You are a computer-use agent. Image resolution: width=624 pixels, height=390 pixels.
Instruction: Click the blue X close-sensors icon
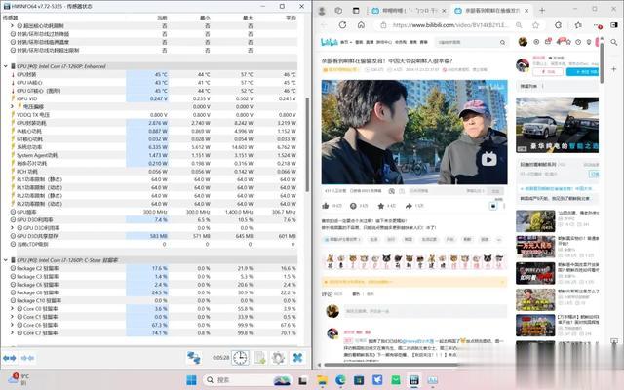point(297,358)
